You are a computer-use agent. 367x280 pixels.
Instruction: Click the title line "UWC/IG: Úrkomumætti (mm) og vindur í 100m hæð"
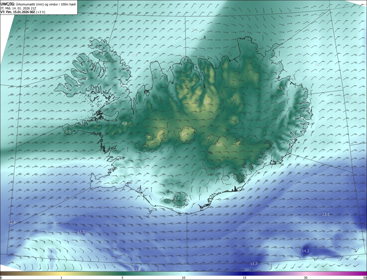(x=38, y=4)
